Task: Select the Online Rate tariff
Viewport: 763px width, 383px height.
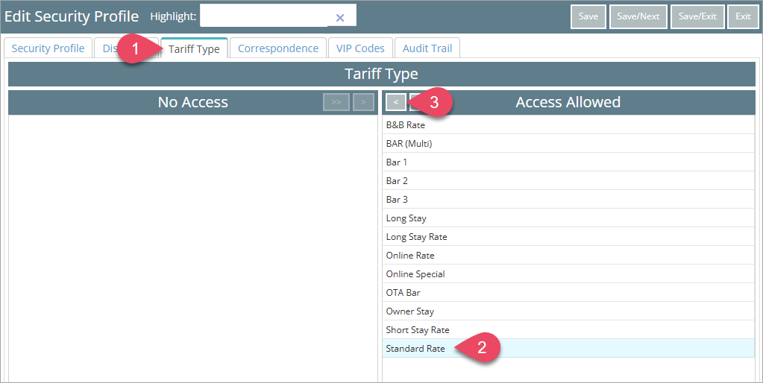Action: pyautogui.click(x=568, y=255)
